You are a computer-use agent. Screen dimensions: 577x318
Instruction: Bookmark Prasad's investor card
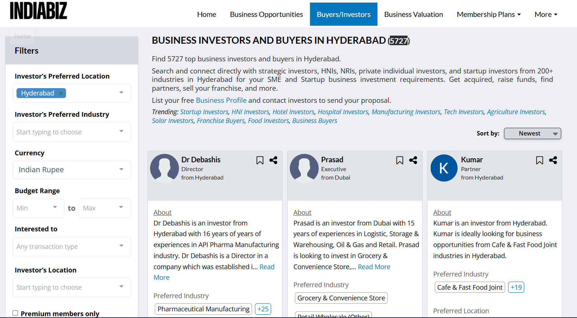tap(399, 160)
